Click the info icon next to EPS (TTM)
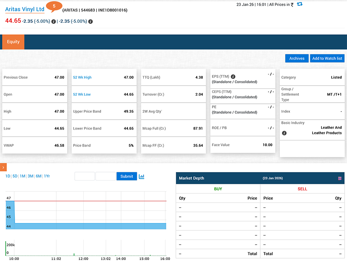The image size is (347, 267). 233,77
